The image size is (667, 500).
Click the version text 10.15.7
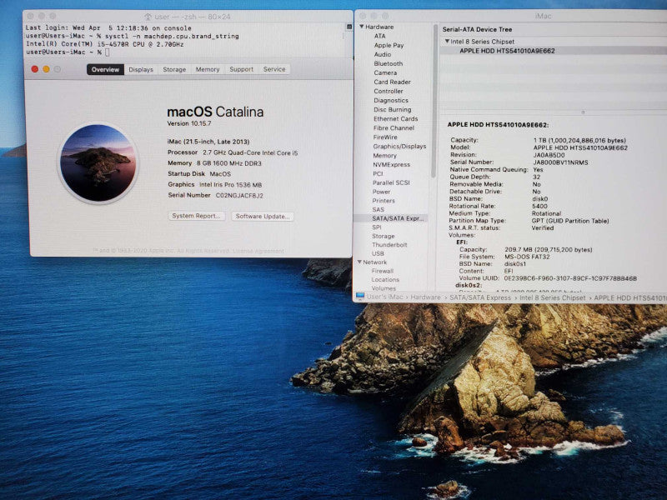click(x=201, y=123)
